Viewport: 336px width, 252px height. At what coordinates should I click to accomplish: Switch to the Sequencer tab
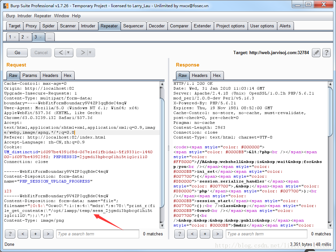pyautogui.click(x=133, y=26)
